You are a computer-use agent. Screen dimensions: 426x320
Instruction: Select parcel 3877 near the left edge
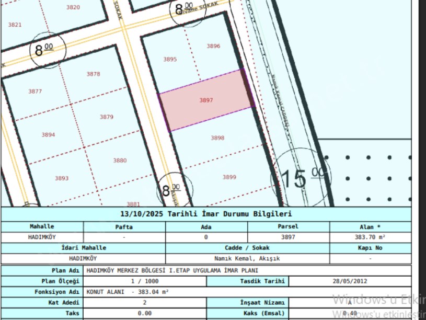pos(35,92)
